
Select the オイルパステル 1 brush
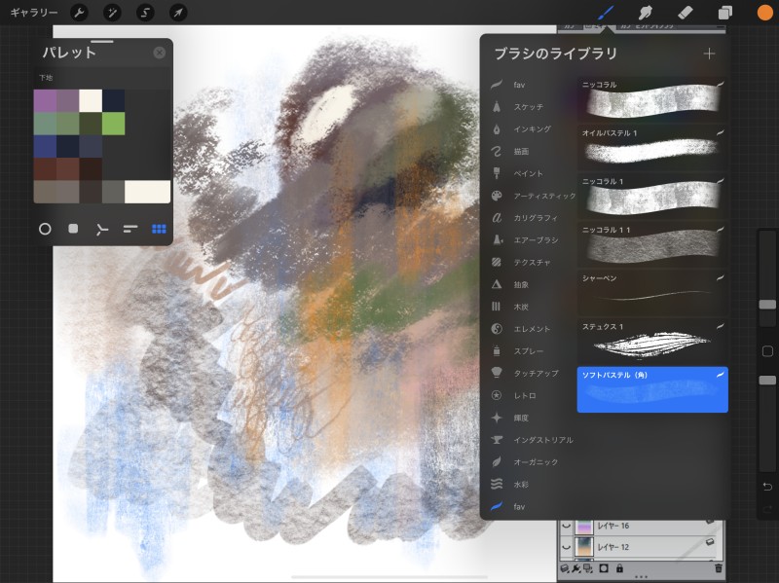tap(652, 147)
